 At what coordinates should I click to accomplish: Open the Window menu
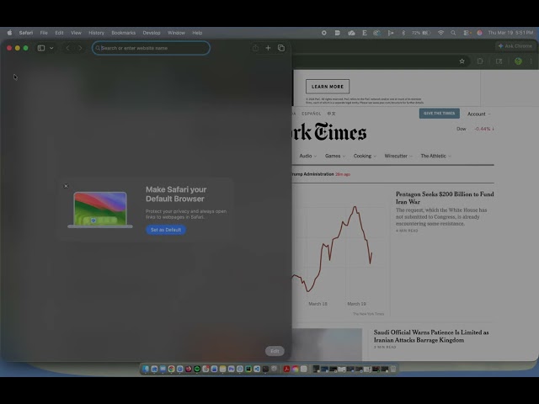click(x=176, y=33)
